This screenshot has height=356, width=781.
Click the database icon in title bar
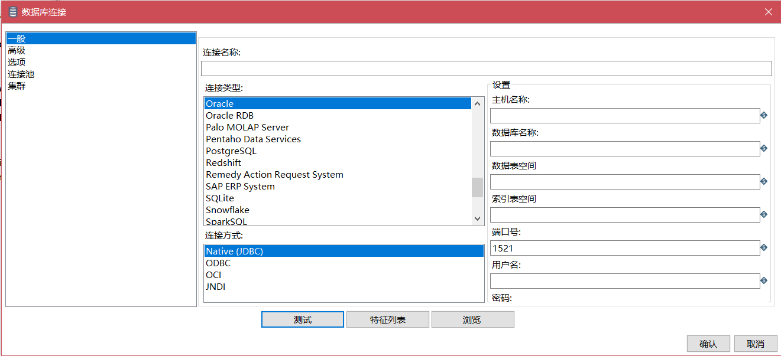[12, 12]
